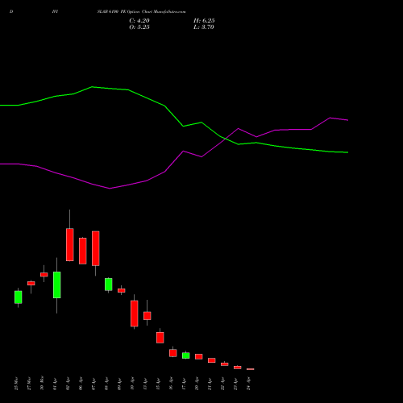Select the 21 Apr date label
The width and height of the screenshot is (403, 403).
(x=210, y=384)
